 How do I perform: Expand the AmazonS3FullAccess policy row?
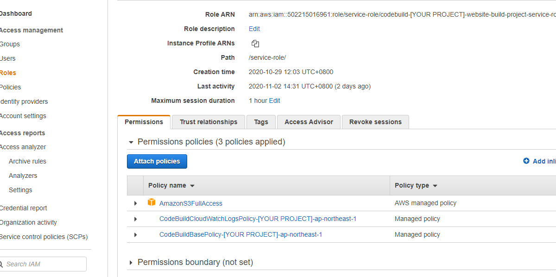[135, 202]
